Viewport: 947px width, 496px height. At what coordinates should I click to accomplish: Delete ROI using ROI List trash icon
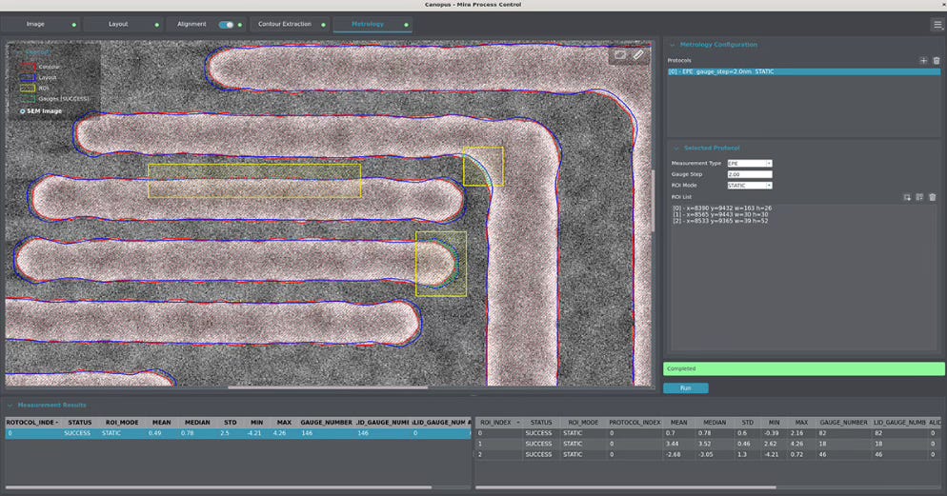click(932, 197)
